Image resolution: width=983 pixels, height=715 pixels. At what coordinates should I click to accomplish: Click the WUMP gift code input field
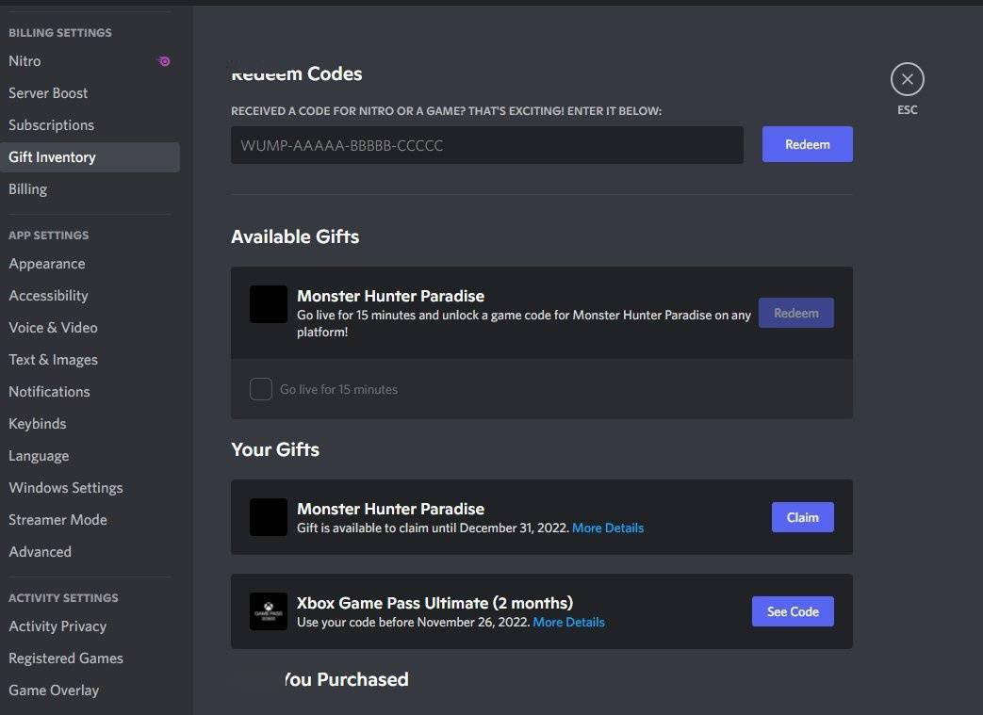(x=486, y=144)
